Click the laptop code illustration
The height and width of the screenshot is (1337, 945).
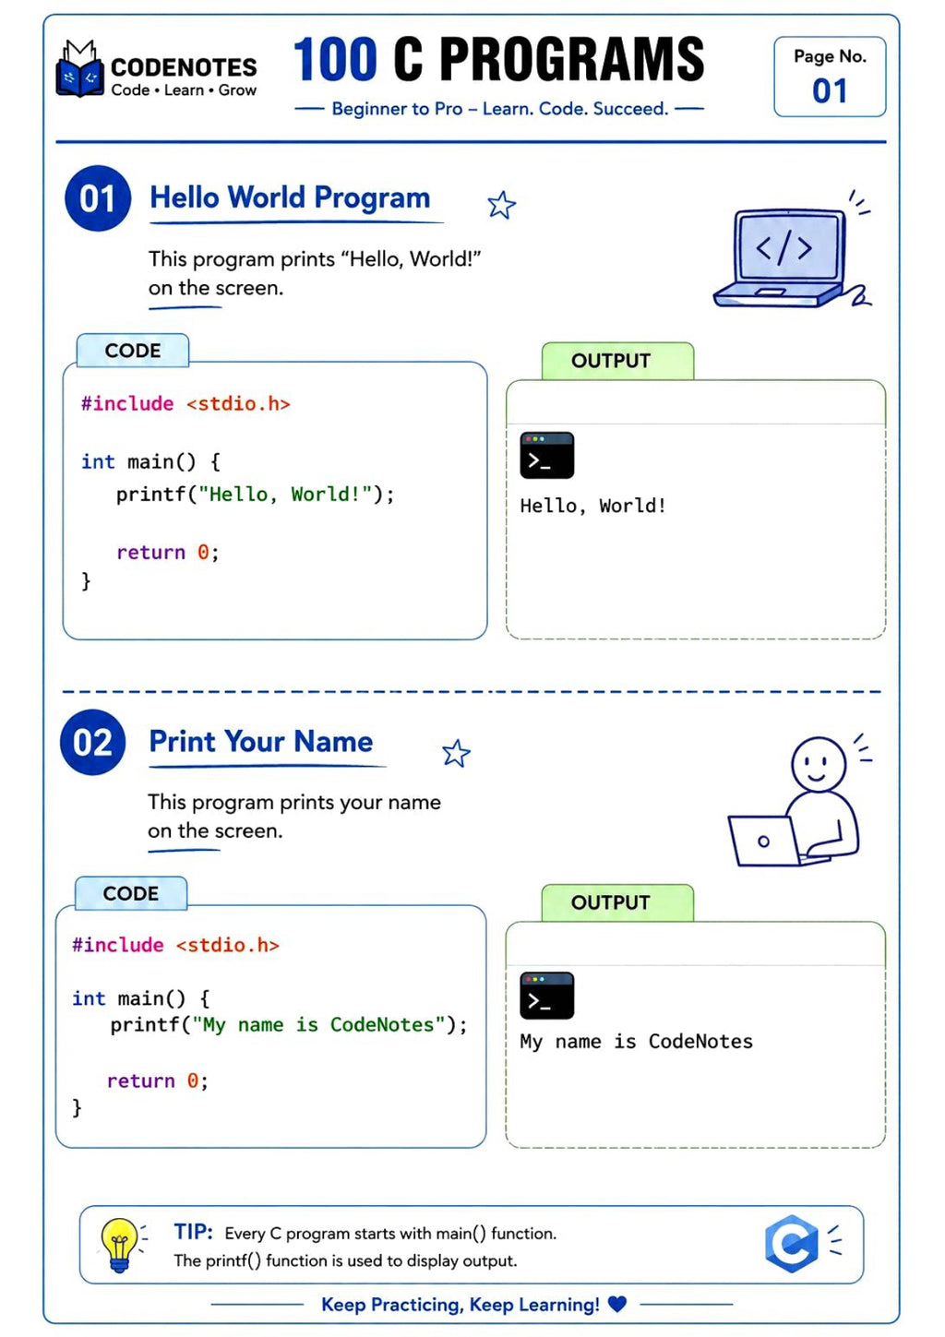[792, 250]
